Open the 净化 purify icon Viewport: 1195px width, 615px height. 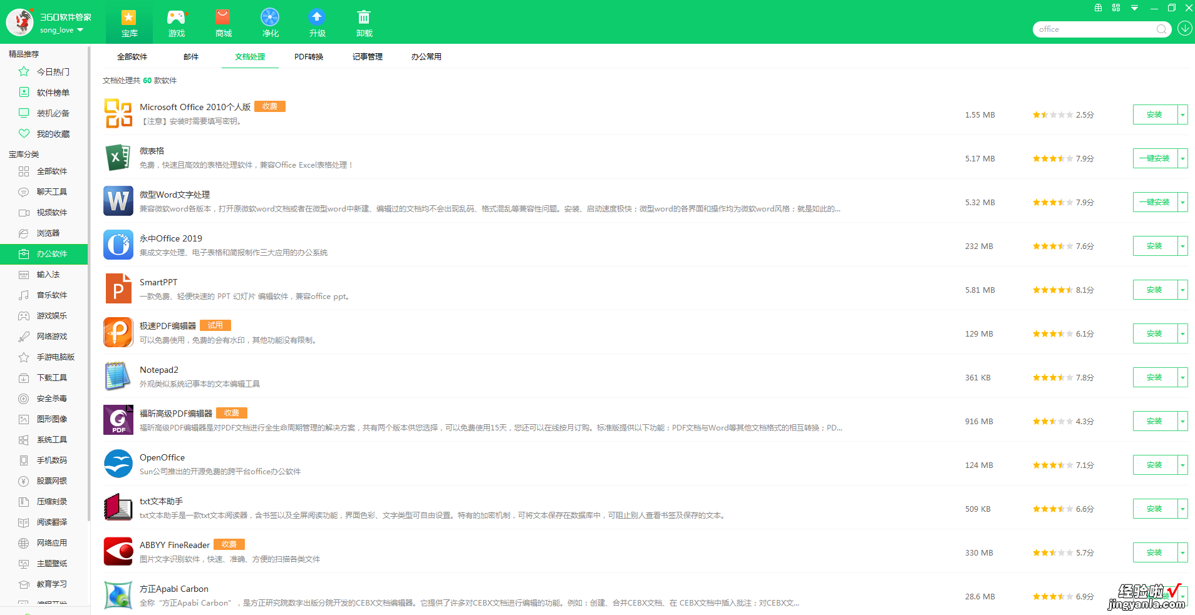(x=270, y=23)
